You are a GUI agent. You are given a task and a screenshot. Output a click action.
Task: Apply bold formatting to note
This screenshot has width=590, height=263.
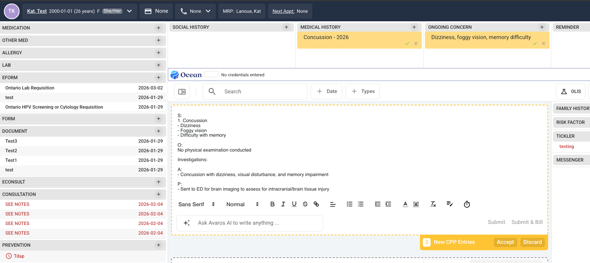point(272,204)
